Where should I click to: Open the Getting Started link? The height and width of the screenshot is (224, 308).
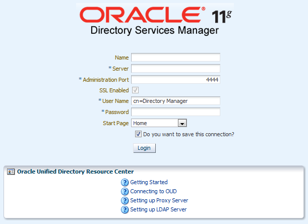(149, 182)
